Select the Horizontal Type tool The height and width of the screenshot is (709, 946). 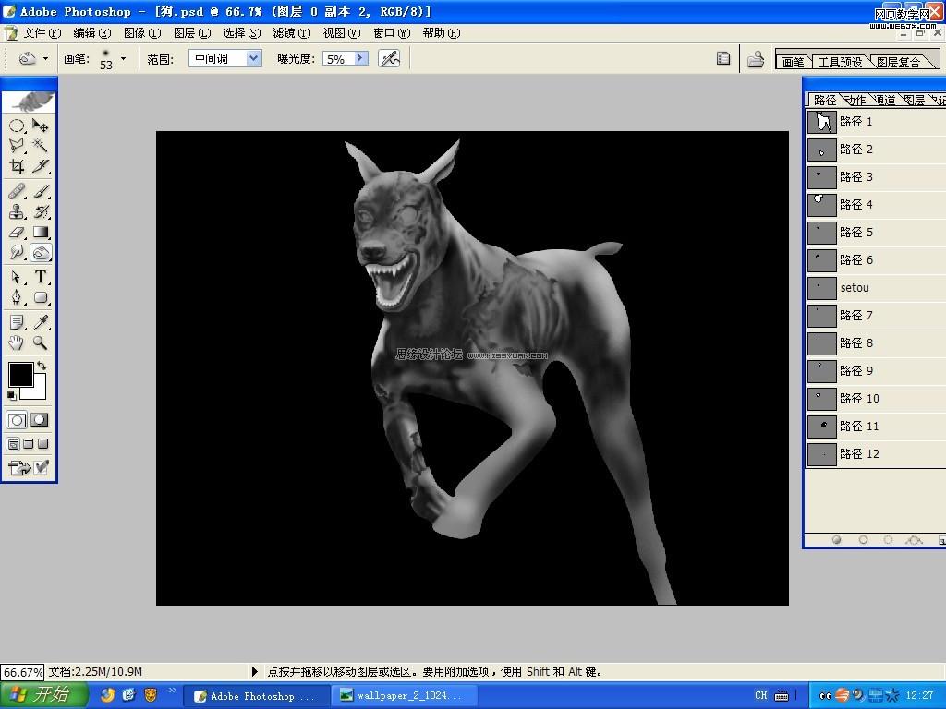(x=41, y=277)
